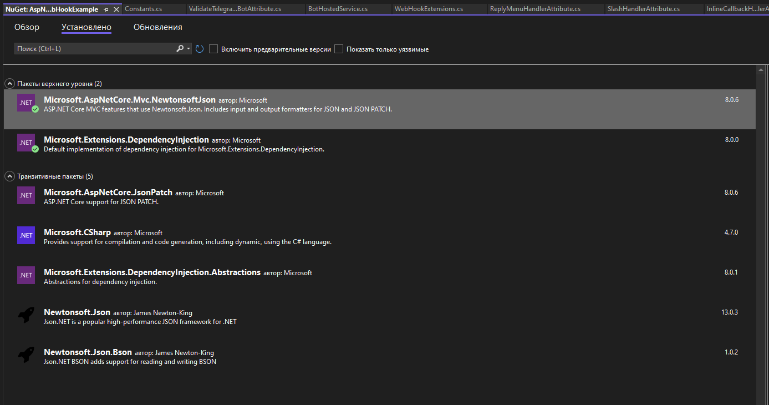This screenshot has width=769, height=405.
Task: Click 'Provides support for compilation' description
Action: 187,242
